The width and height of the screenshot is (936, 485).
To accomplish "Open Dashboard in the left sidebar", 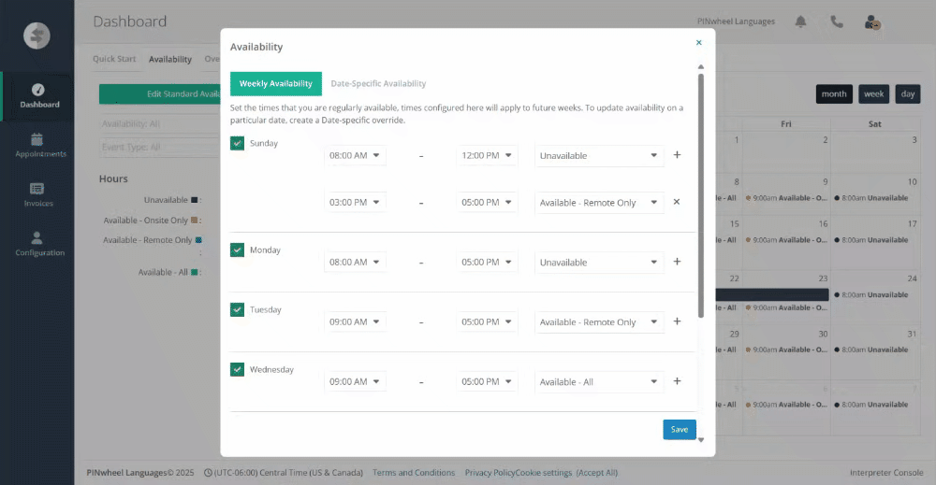I will [39, 96].
